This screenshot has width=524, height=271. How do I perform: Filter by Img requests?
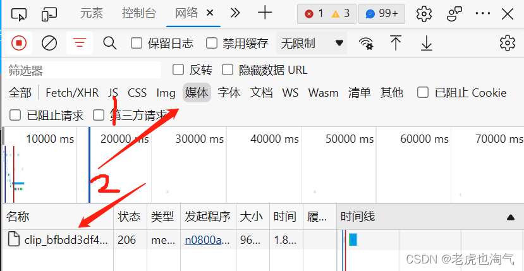(166, 93)
